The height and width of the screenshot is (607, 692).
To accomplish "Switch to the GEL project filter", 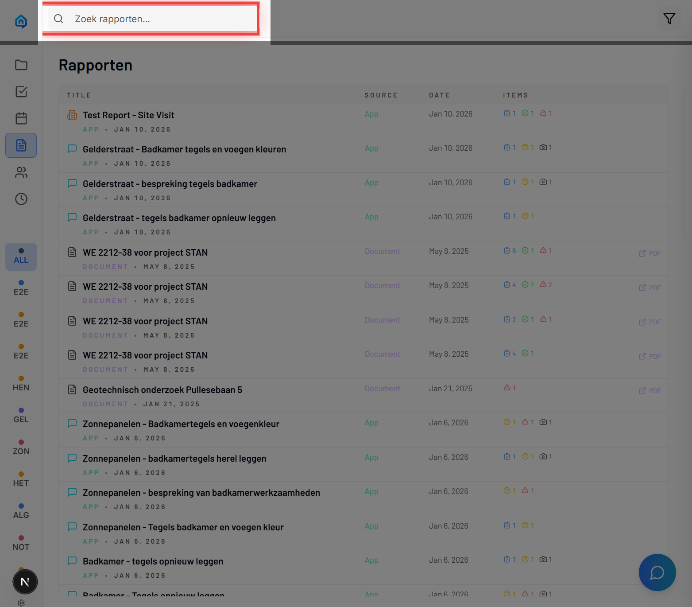I will (21, 416).
